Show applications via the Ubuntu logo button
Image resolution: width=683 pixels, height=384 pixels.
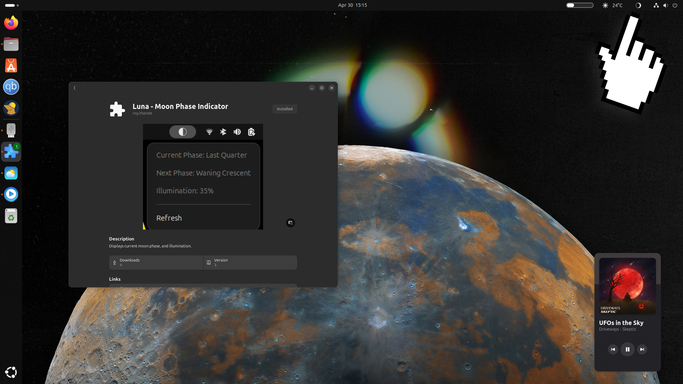[x=11, y=372]
